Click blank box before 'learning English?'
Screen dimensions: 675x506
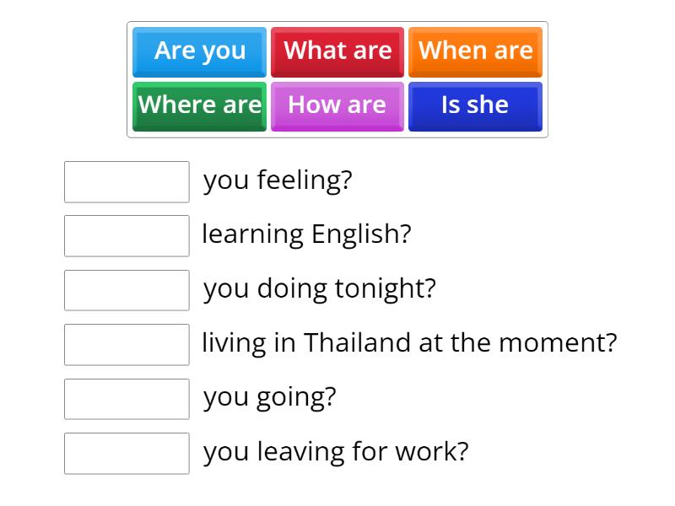[127, 236]
